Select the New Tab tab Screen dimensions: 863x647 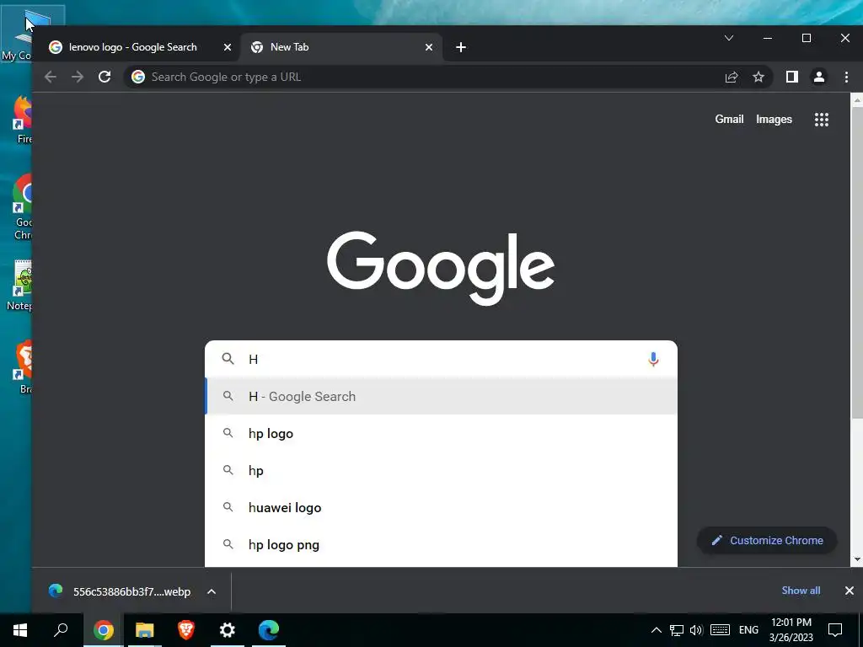coord(342,47)
